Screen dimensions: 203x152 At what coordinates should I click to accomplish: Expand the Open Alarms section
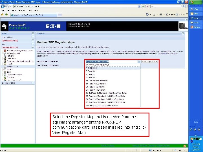[x=33, y=41]
